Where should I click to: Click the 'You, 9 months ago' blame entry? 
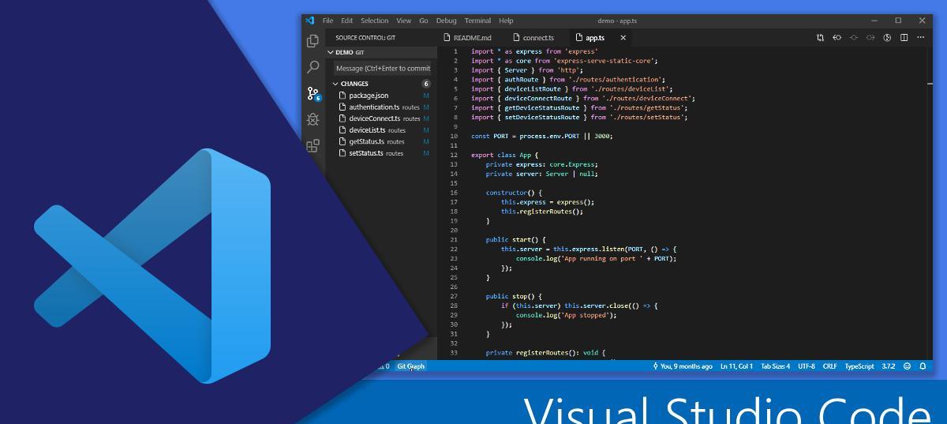click(683, 366)
